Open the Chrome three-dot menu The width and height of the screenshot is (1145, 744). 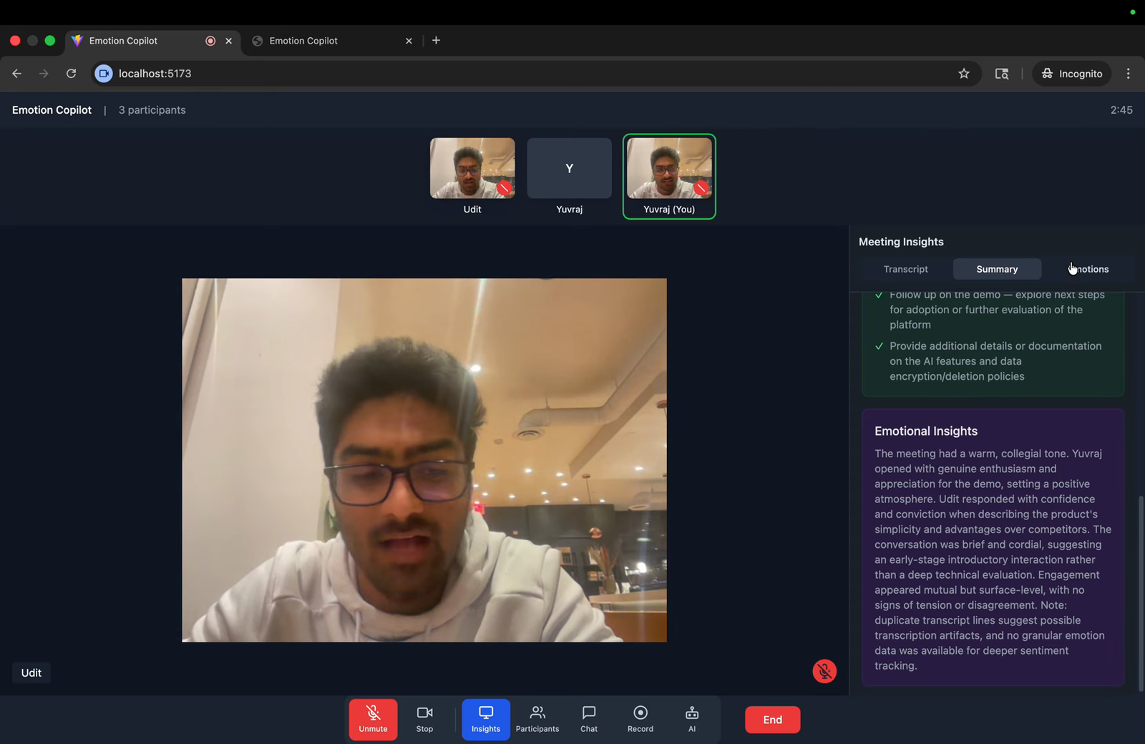(x=1129, y=74)
